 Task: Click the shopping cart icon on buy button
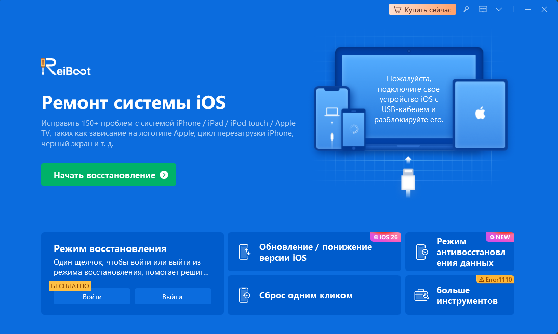tap(397, 9)
